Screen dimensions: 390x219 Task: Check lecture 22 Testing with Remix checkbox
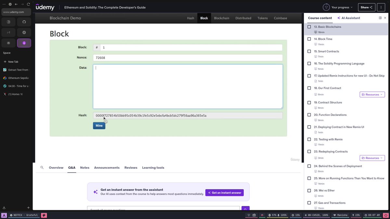click(309, 139)
